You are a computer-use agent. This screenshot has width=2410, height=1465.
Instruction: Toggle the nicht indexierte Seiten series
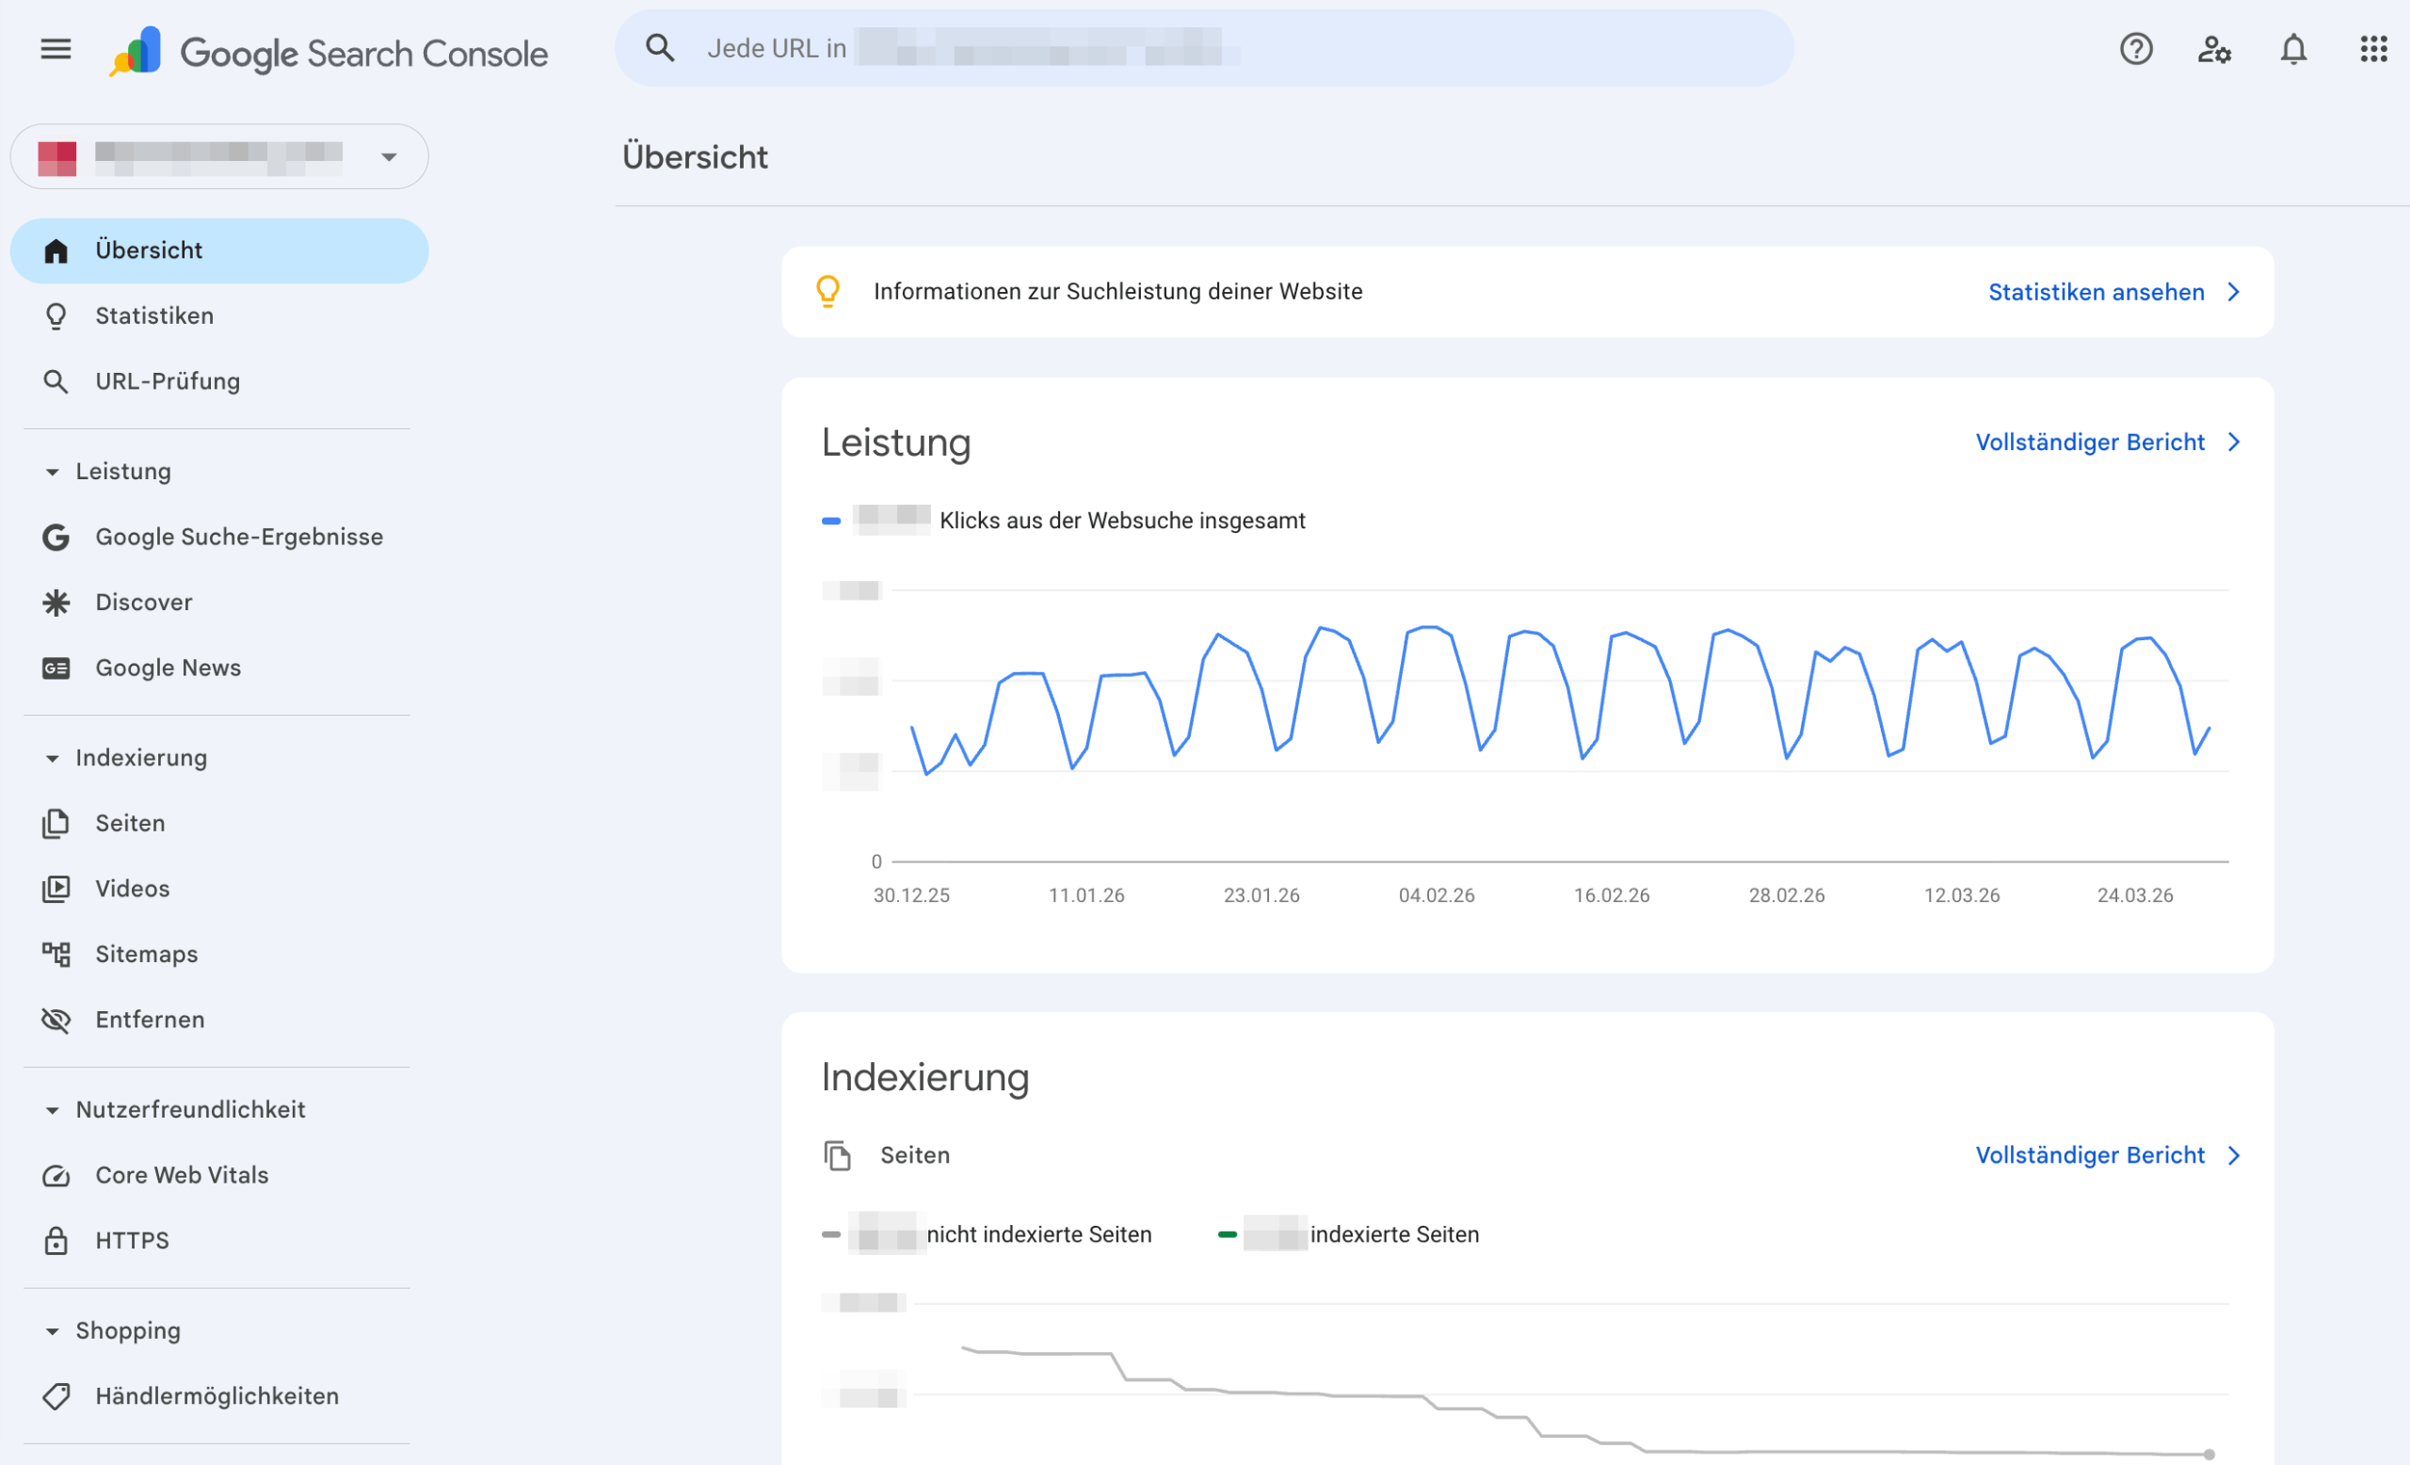[988, 1233]
